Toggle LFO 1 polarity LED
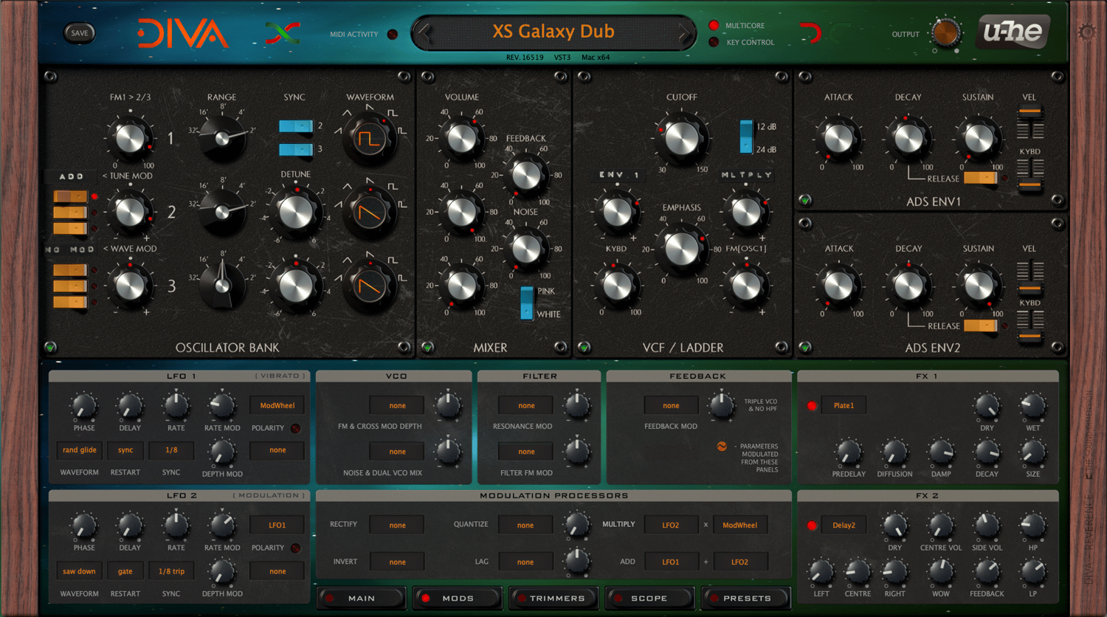The width and height of the screenshot is (1107, 617). (x=295, y=428)
